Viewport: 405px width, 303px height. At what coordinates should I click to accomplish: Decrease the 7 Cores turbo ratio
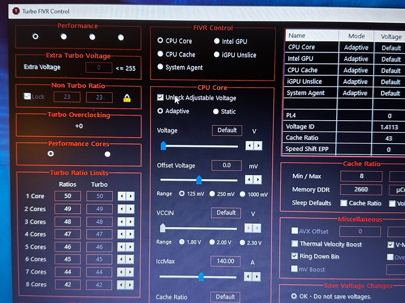[x=121, y=272]
